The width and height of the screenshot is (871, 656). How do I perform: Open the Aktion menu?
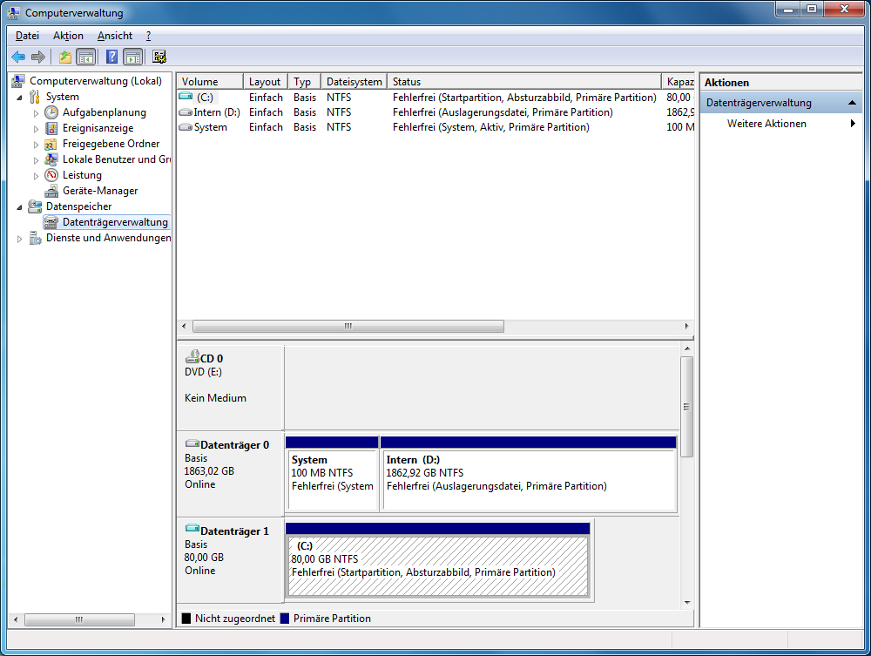tap(68, 36)
